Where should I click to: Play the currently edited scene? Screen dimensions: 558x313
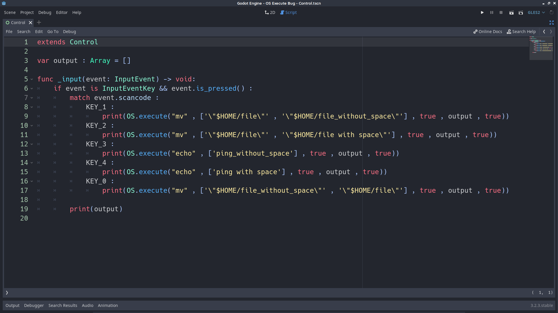click(511, 12)
